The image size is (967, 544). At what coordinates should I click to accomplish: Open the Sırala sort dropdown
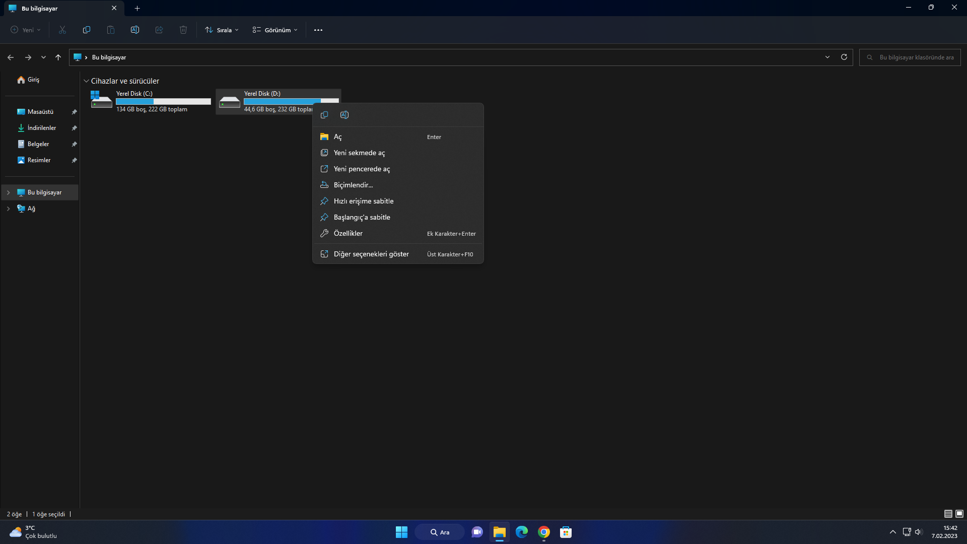(x=222, y=30)
